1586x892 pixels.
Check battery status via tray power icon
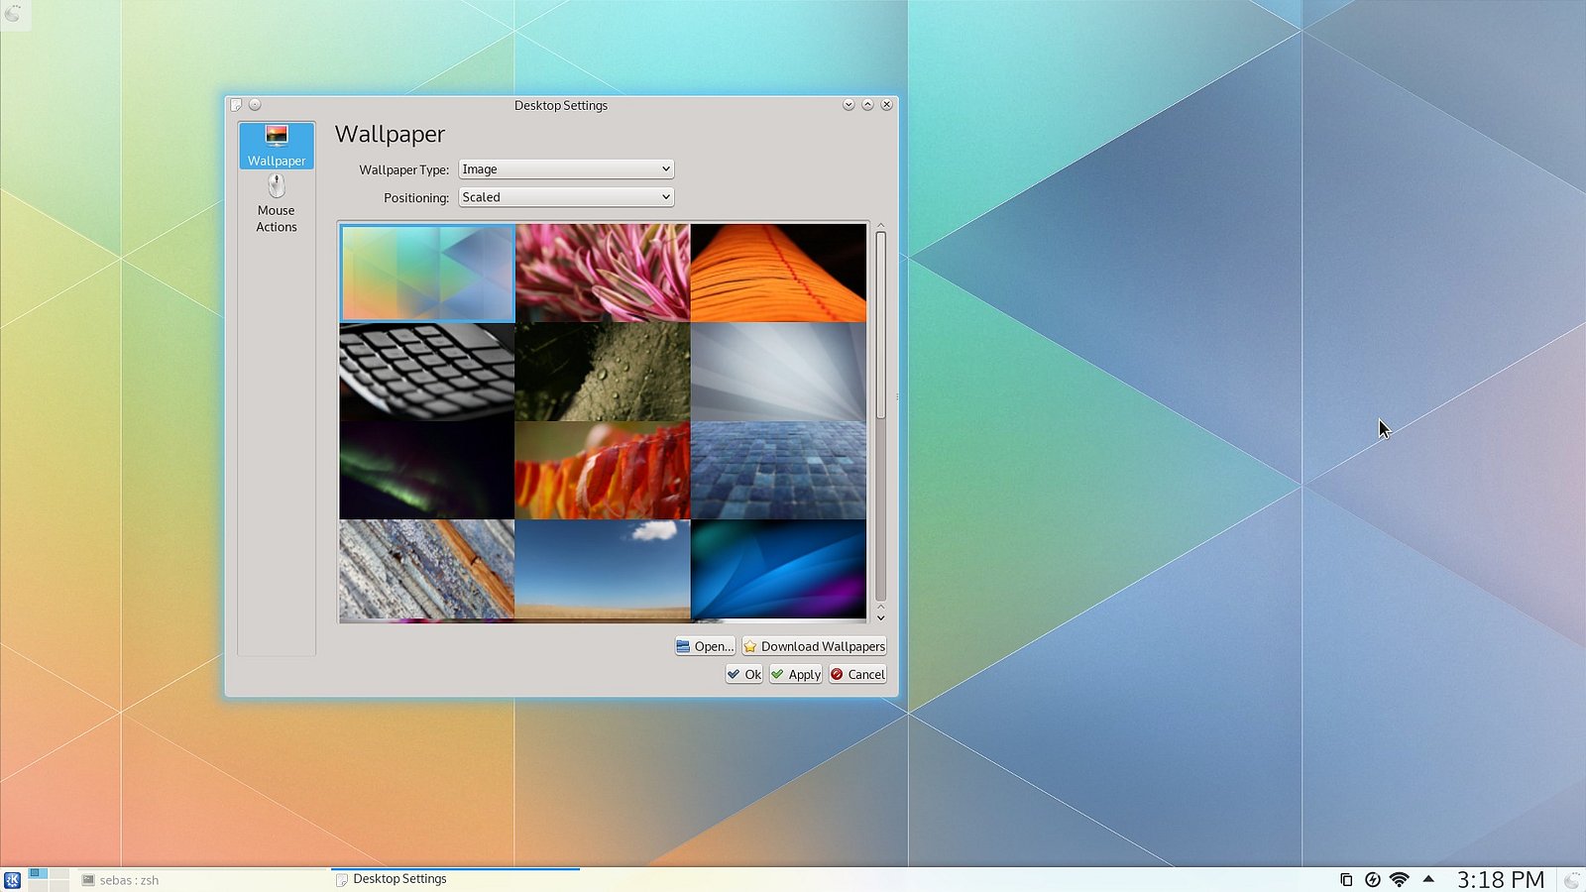click(1373, 879)
